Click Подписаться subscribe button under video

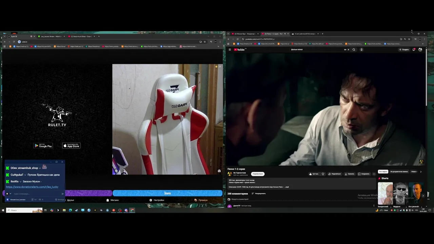click(x=258, y=174)
